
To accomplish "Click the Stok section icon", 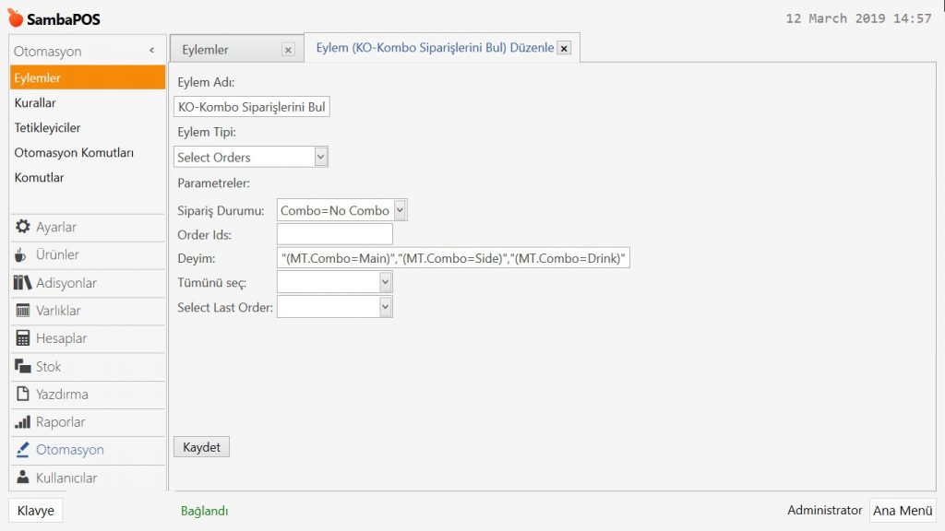I will click(23, 366).
